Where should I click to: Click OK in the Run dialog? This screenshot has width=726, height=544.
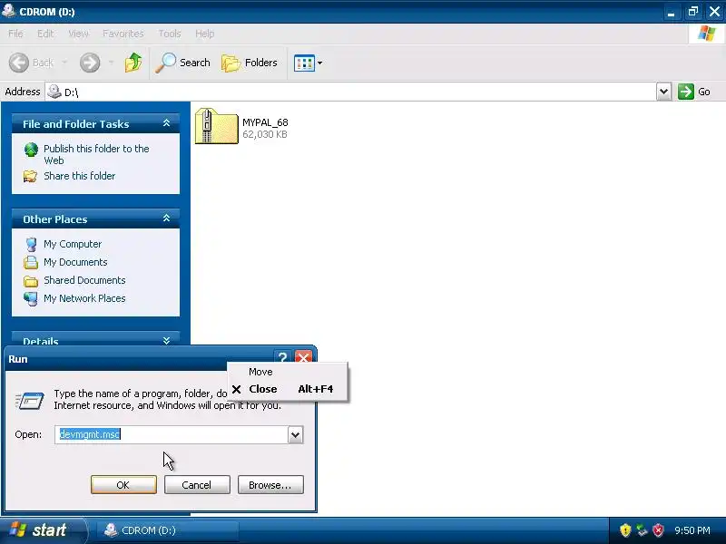(x=123, y=485)
